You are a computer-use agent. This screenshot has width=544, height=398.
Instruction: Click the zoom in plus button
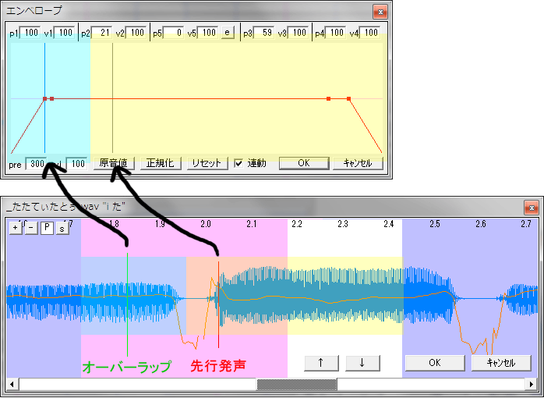click(x=15, y=228)
